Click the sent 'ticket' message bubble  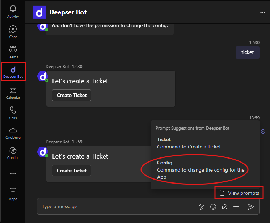pos(248,52)
